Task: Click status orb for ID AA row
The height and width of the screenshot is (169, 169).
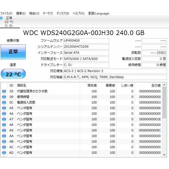Action: [x=4, y=136]
